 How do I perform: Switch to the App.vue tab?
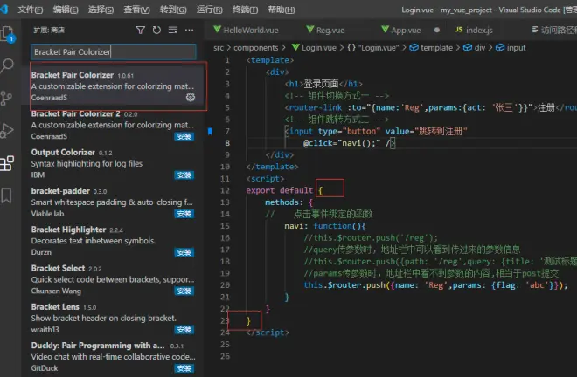pos(406,31)
